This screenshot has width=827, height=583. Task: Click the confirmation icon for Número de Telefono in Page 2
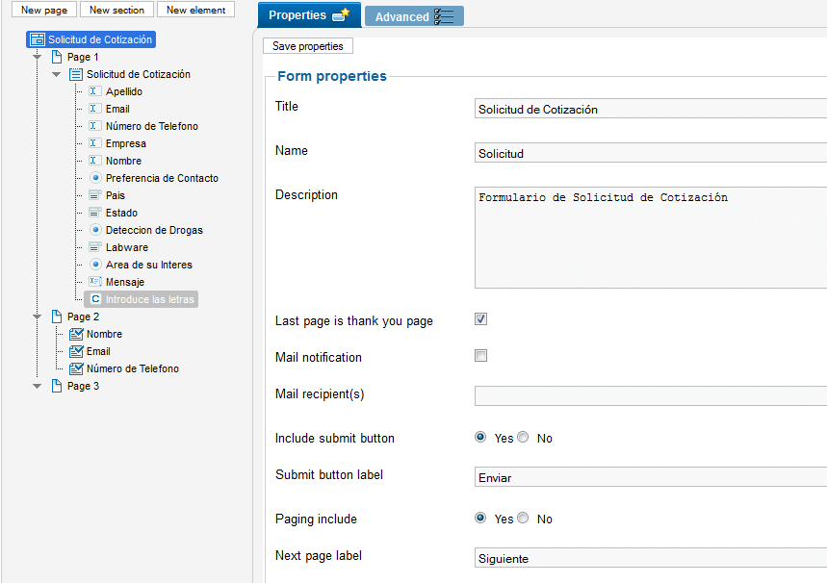pos(76,368)
